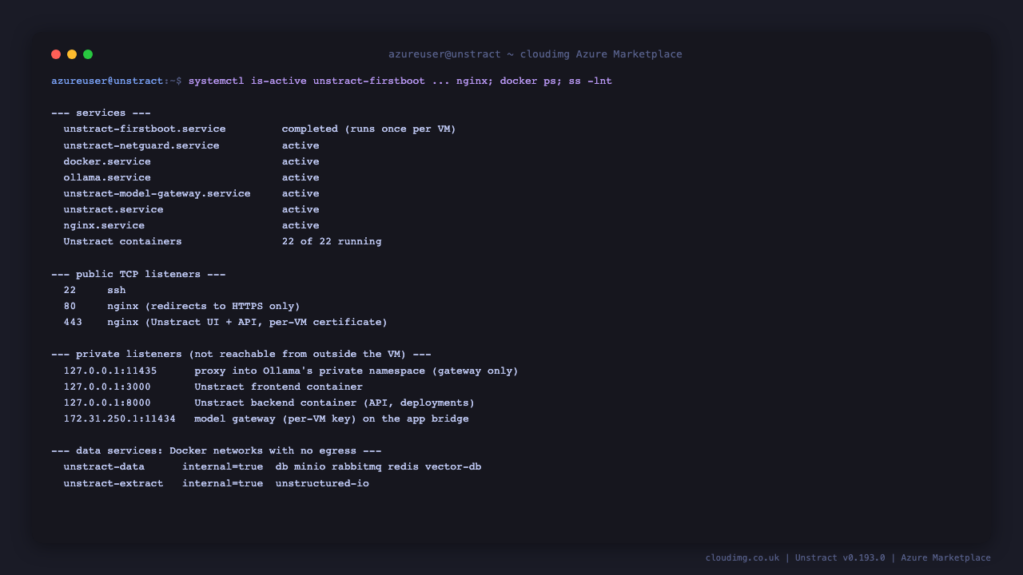Click 'model gateway (per-VM key)' description
The width and height of the screenshot is (1023, 575).
tap(276, 418)
